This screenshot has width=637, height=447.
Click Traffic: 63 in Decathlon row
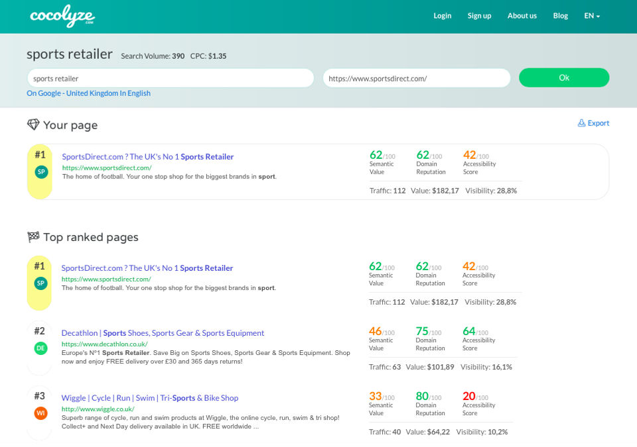(385, 367)
